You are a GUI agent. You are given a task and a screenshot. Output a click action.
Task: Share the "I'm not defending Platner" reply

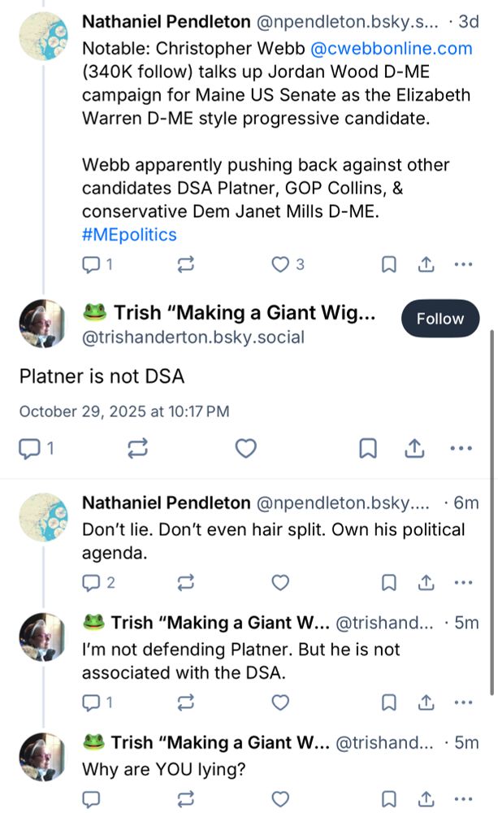click(x=426, y=702)
